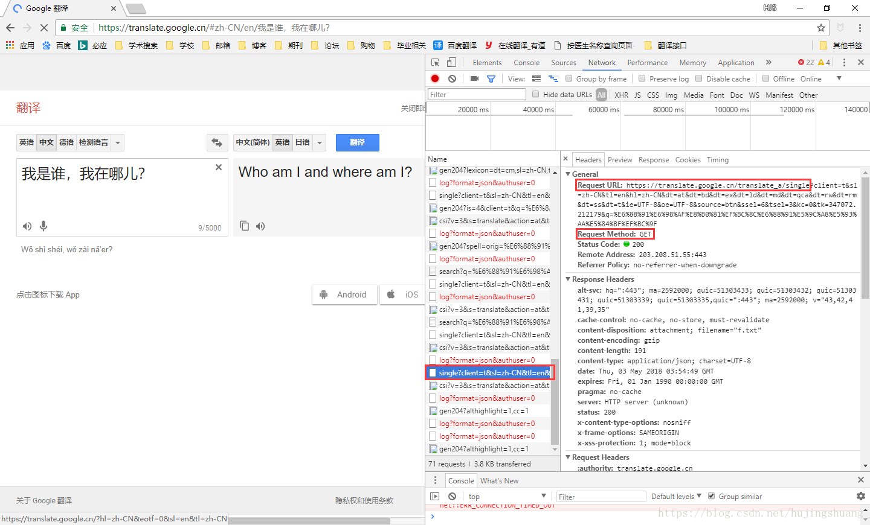Open the Chrome main menu
870x525 pixels.
click(x=860, y=28)
